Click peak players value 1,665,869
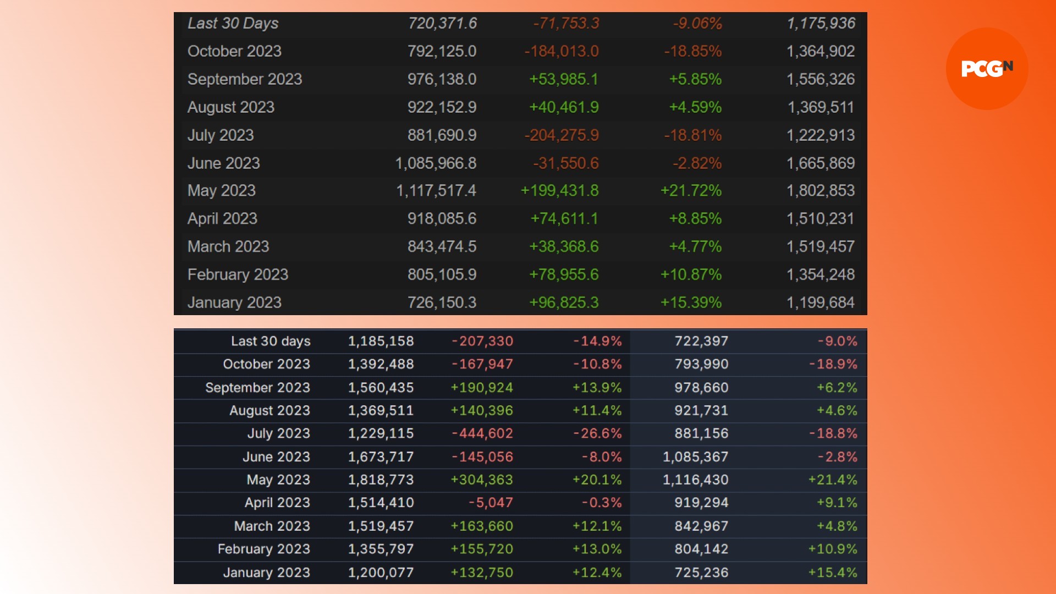Image resolution: width=1056 pixels, height=594 pixels. (x=821, y=163)
